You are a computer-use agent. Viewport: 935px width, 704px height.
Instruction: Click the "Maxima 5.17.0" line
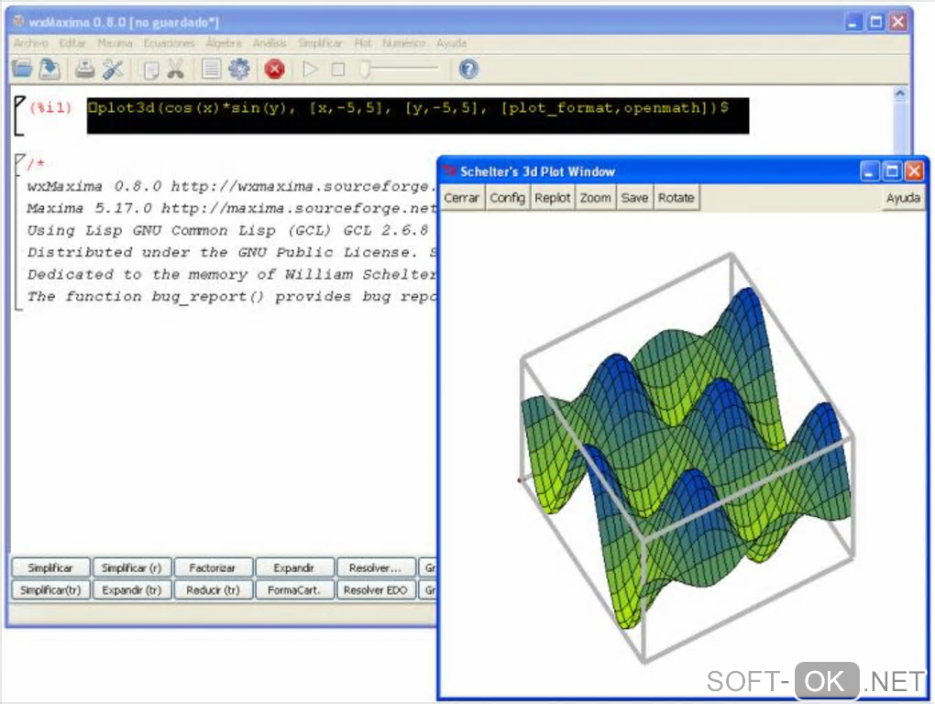point(231,208)
